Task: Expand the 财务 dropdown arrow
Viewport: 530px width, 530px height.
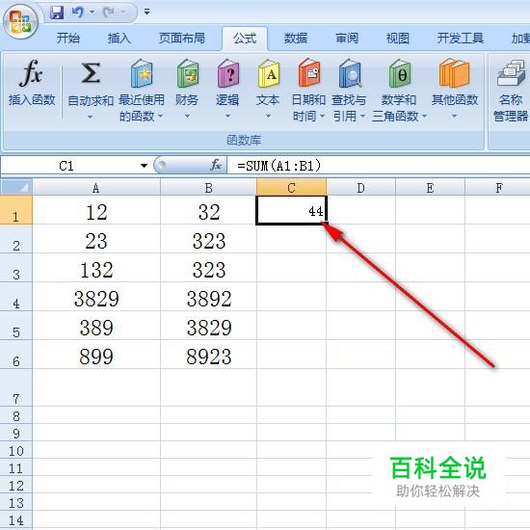Action: tap(187, 117)
